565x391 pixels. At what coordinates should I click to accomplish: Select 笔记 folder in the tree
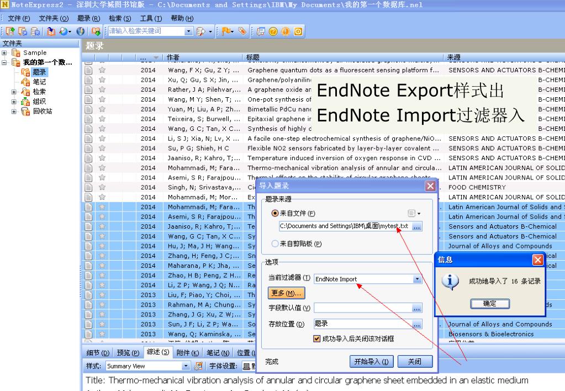(x=39, y=82)
